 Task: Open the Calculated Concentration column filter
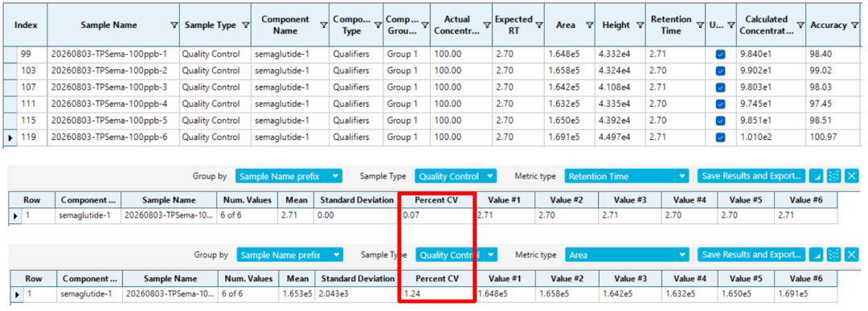[x=800, y=26]
